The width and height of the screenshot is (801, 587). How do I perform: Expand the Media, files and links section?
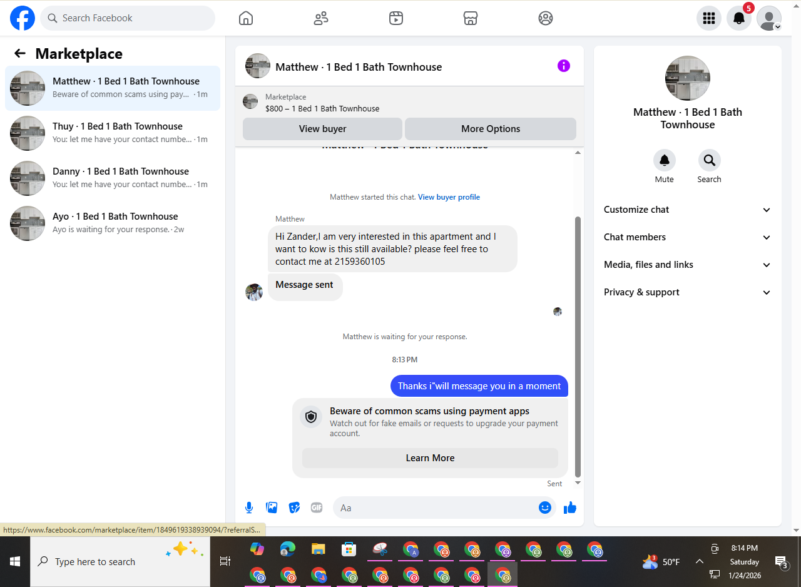[687, 265]
